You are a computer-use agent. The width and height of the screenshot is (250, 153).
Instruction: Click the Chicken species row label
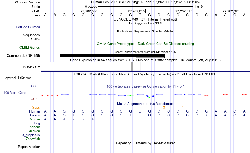[34, 131]
